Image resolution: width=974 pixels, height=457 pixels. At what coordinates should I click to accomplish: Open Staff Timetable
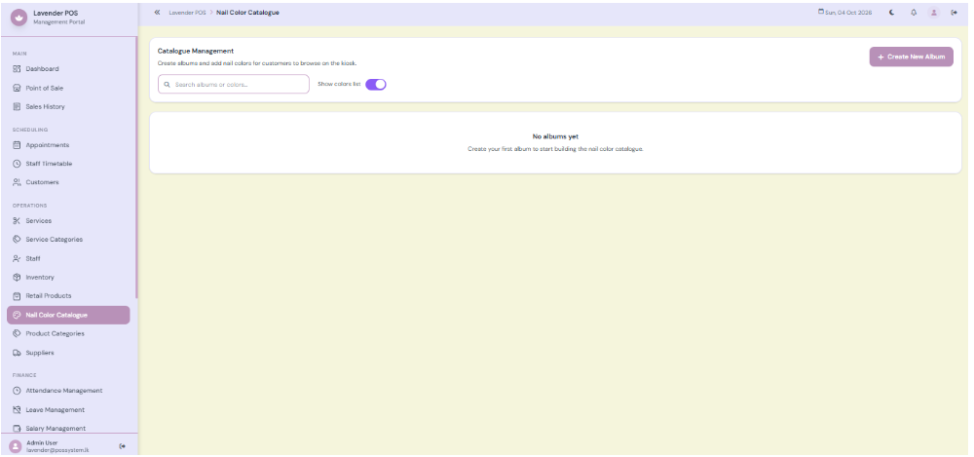(x=68, y=164)
